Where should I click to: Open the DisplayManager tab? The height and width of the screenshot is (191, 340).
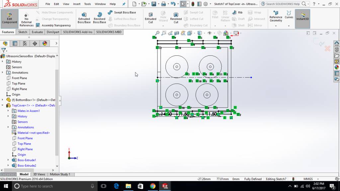45,43
